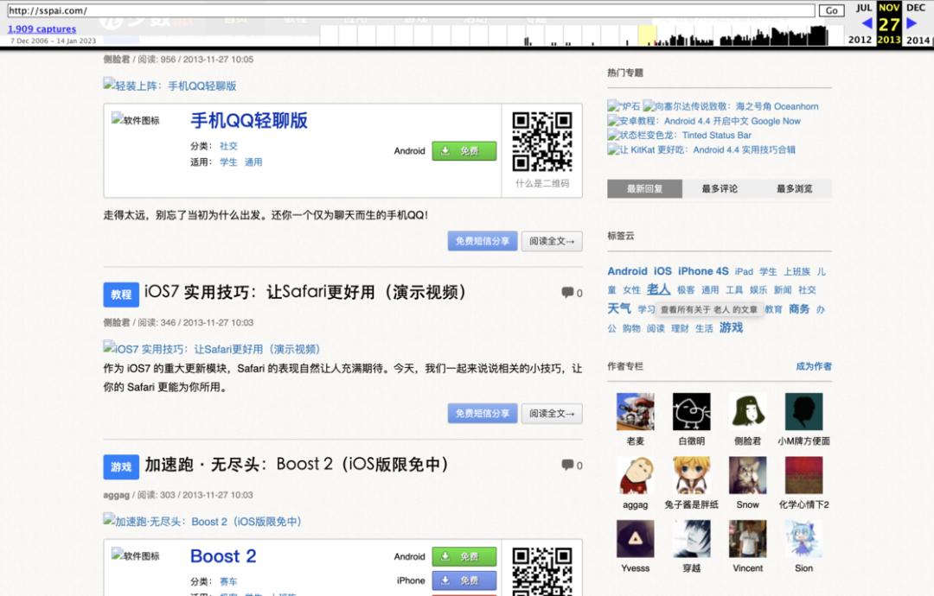Open author 老麦's avatar
The image size is (934, 596).
pyautogui.click(x=635, y=411)
